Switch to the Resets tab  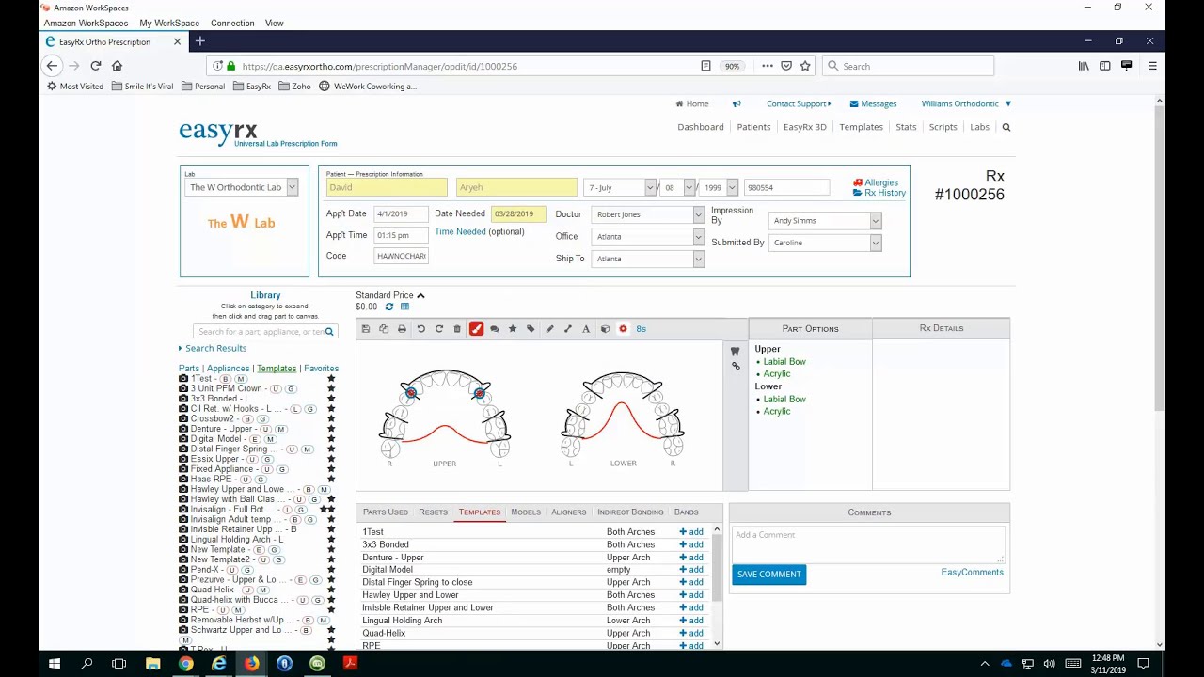(x=433, y=512)
